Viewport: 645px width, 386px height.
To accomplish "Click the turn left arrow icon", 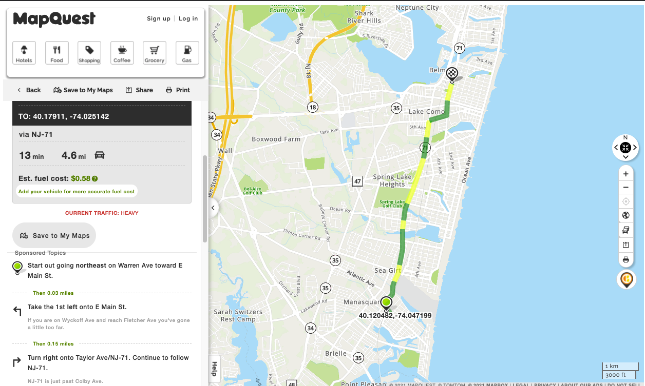I will [17, 311].
